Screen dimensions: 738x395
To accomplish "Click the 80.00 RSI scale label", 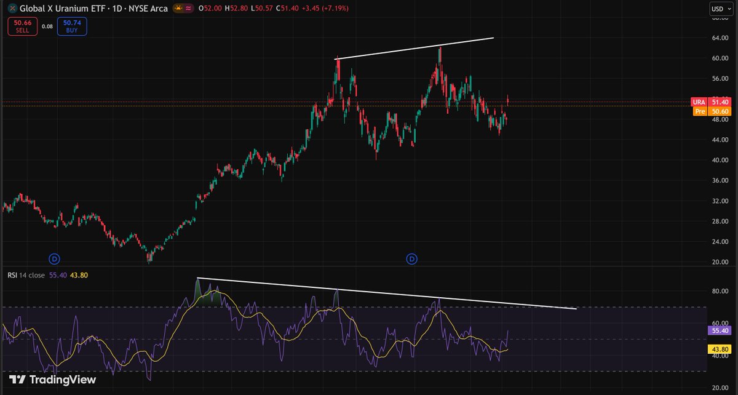I will coord(720,291).
